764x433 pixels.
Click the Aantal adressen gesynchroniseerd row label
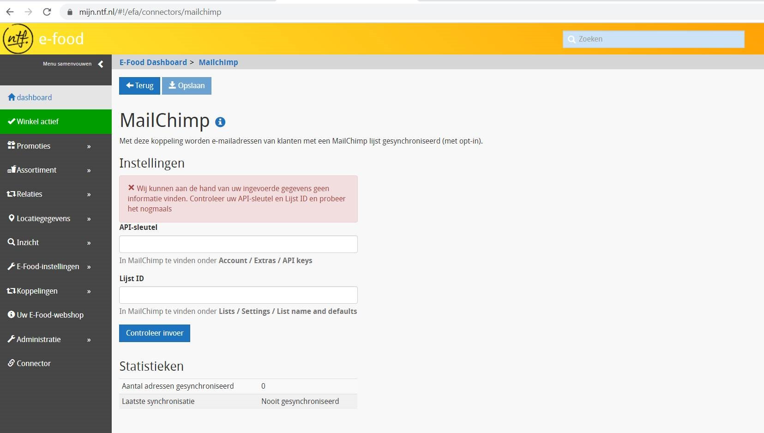click(178, 386)
